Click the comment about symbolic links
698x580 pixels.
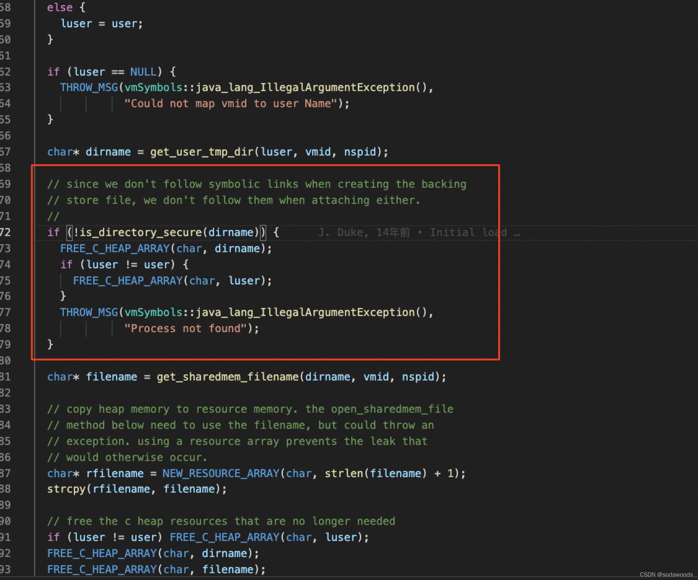tap(257, 184)
